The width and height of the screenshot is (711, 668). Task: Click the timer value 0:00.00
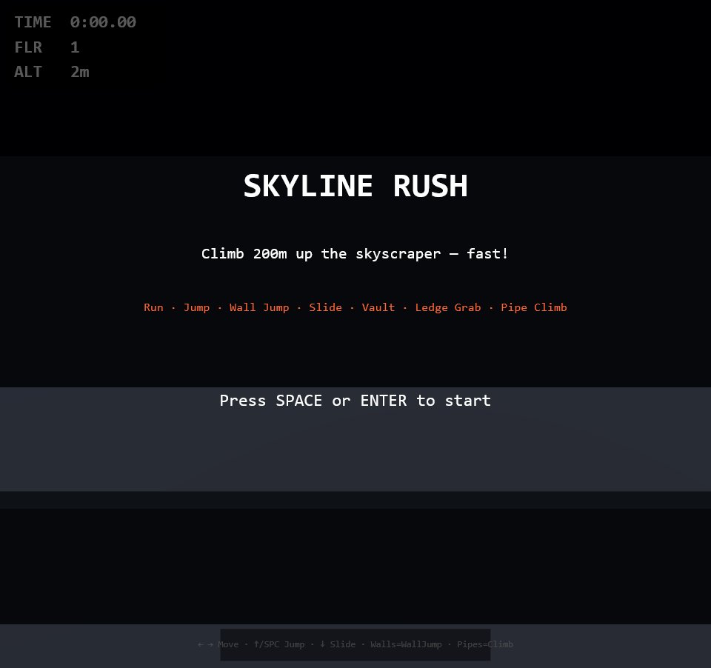click(x=103, y=22)
